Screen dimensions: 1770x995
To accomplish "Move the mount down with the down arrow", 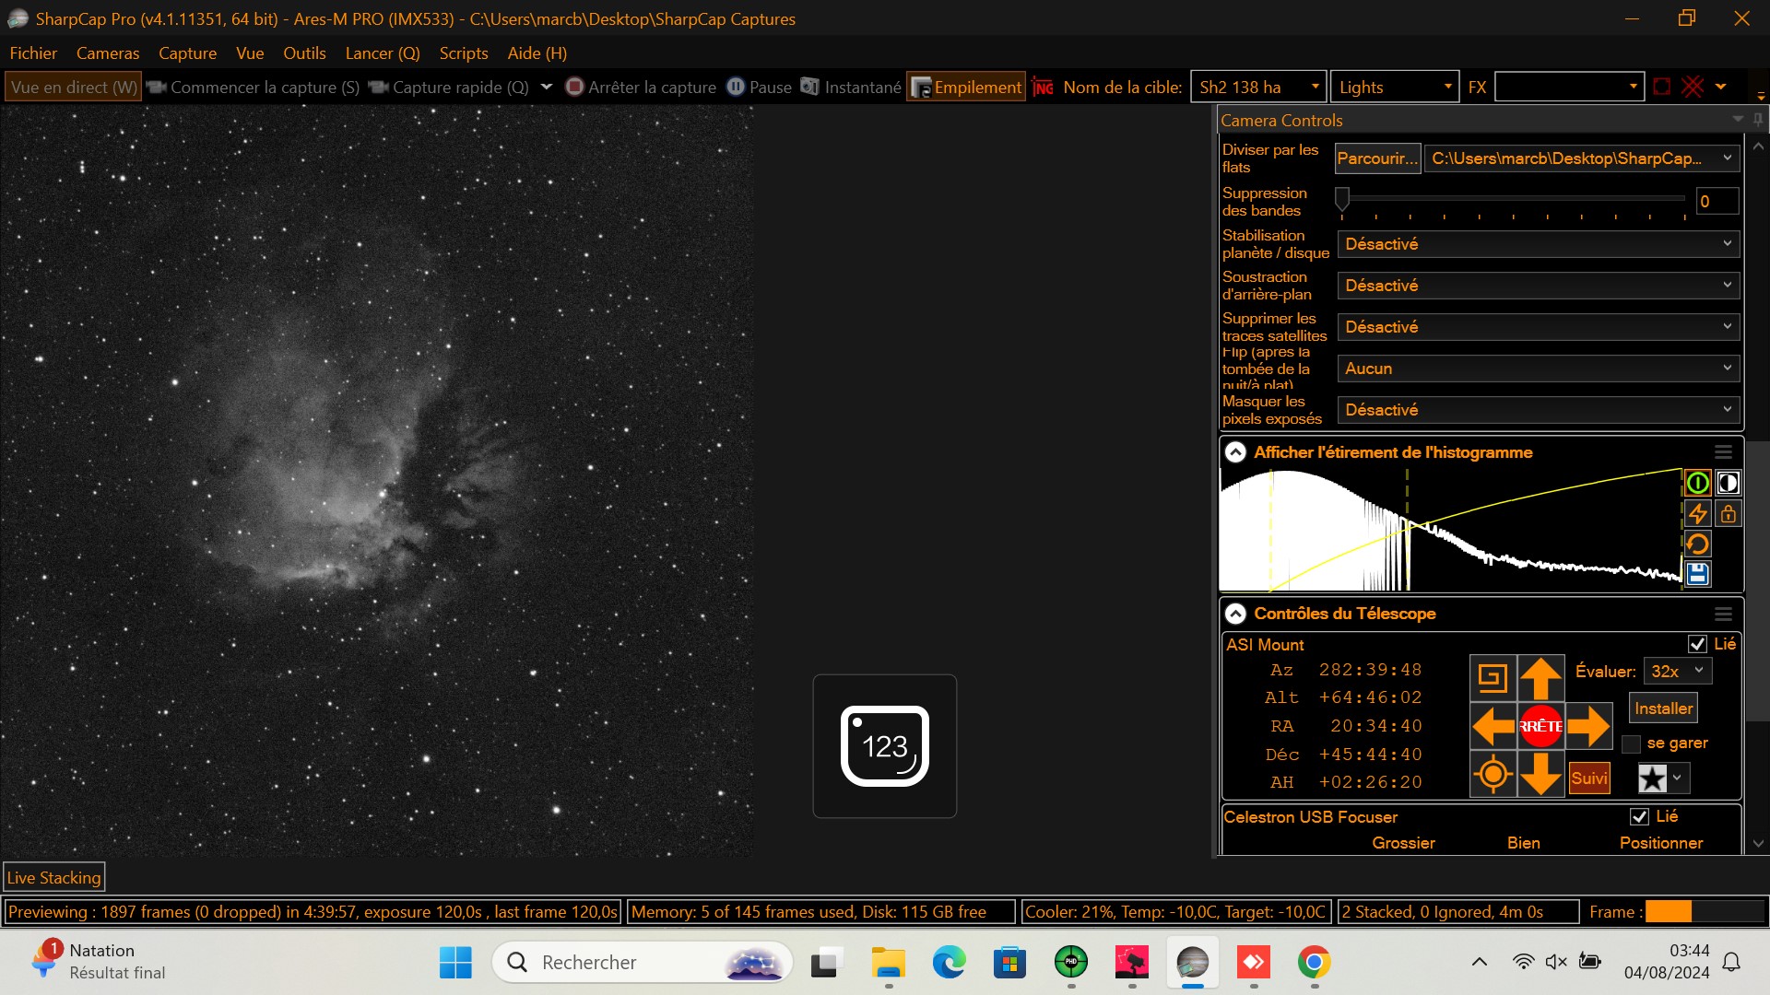I will [x=1540, y=773].
